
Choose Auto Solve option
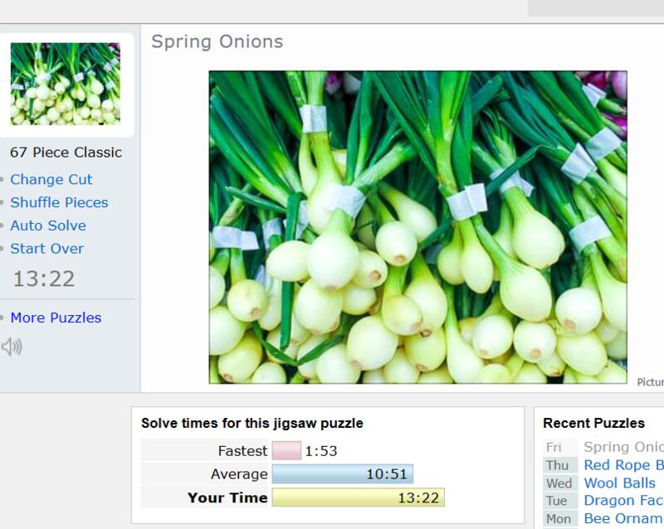click(48, 226)
